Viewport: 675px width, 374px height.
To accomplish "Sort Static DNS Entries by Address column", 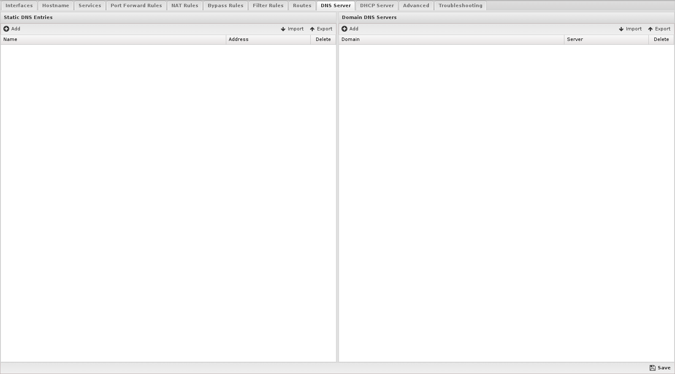I will click(268, 39).
